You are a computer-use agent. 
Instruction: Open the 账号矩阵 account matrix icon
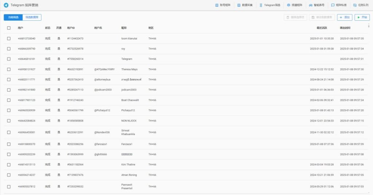pos(217,5)
